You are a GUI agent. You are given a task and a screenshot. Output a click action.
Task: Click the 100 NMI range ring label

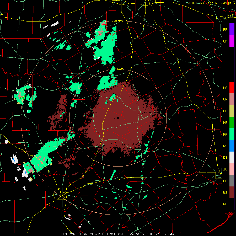click(118, 21)
